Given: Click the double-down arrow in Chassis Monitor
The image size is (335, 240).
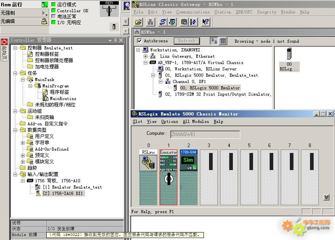Looking at the screenshot, I should pos(326,197).
